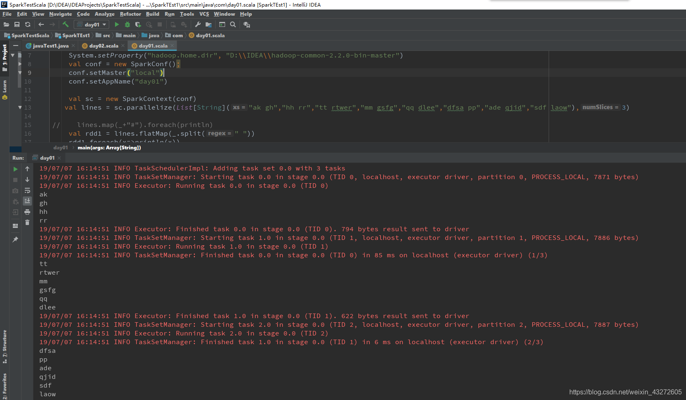The width and height of the screenshot is (686, 400).
Task: Switch to the day02.scala editor tab
Action: click(x=103, y=46)
